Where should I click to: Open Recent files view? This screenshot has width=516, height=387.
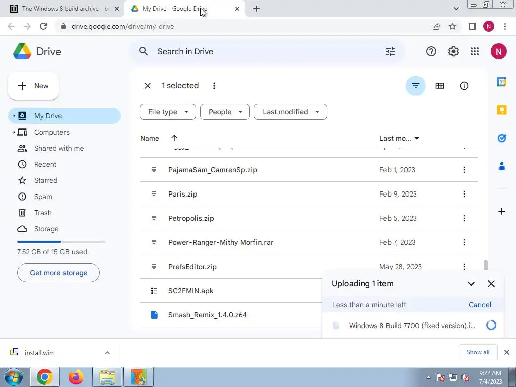point(45,164)
